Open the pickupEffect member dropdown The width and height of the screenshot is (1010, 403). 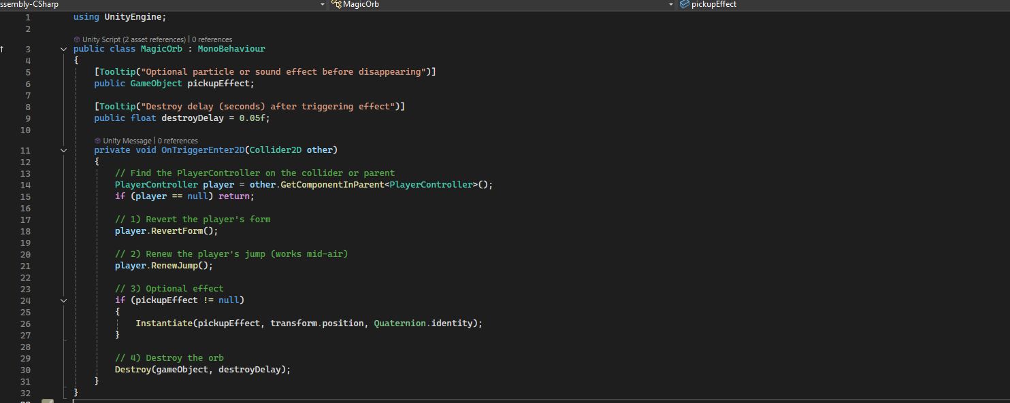point(844,4)
